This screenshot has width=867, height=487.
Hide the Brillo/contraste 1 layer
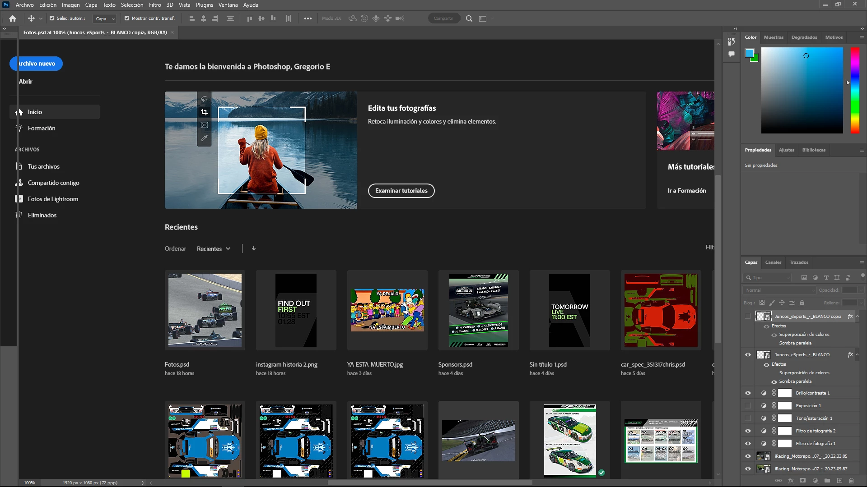point(748,393)
